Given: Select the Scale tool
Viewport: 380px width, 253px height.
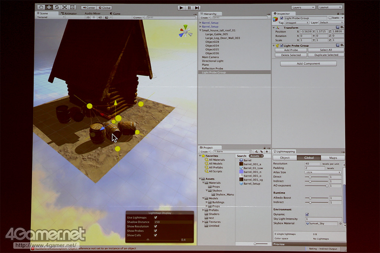Looking at the screenshot, I should (x=65, y=7).
